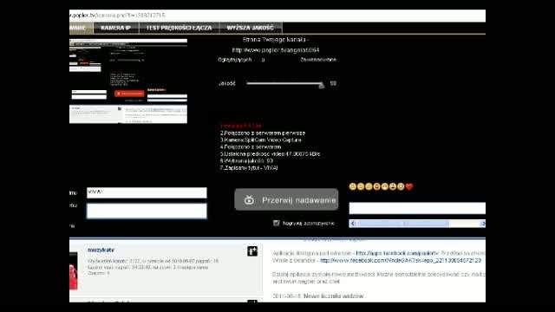Viewport: 555px width, 312px height.
Task: Choose the yellow smiley beside the heart
Action: [x=401, y=186]
